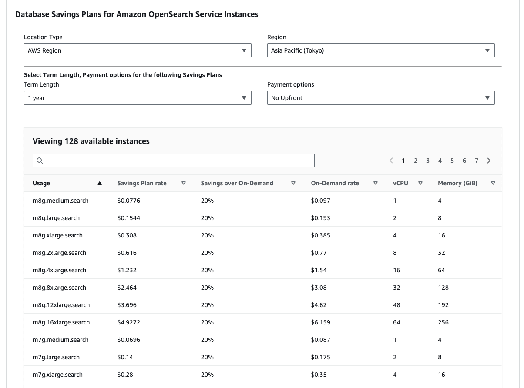Click the search magnifier icon in the instance table

[x=40, y=161]
